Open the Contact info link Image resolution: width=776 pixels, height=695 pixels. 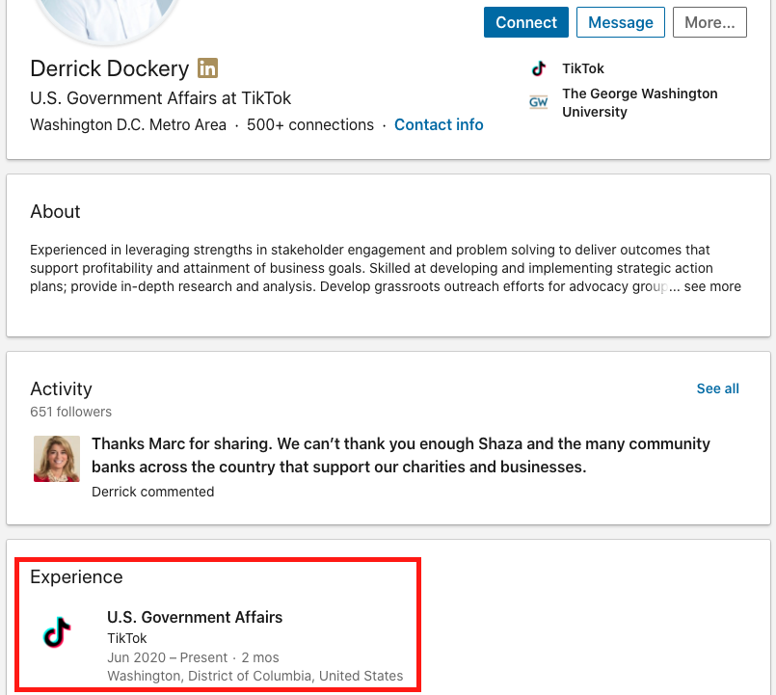click(x=439, y=124)
